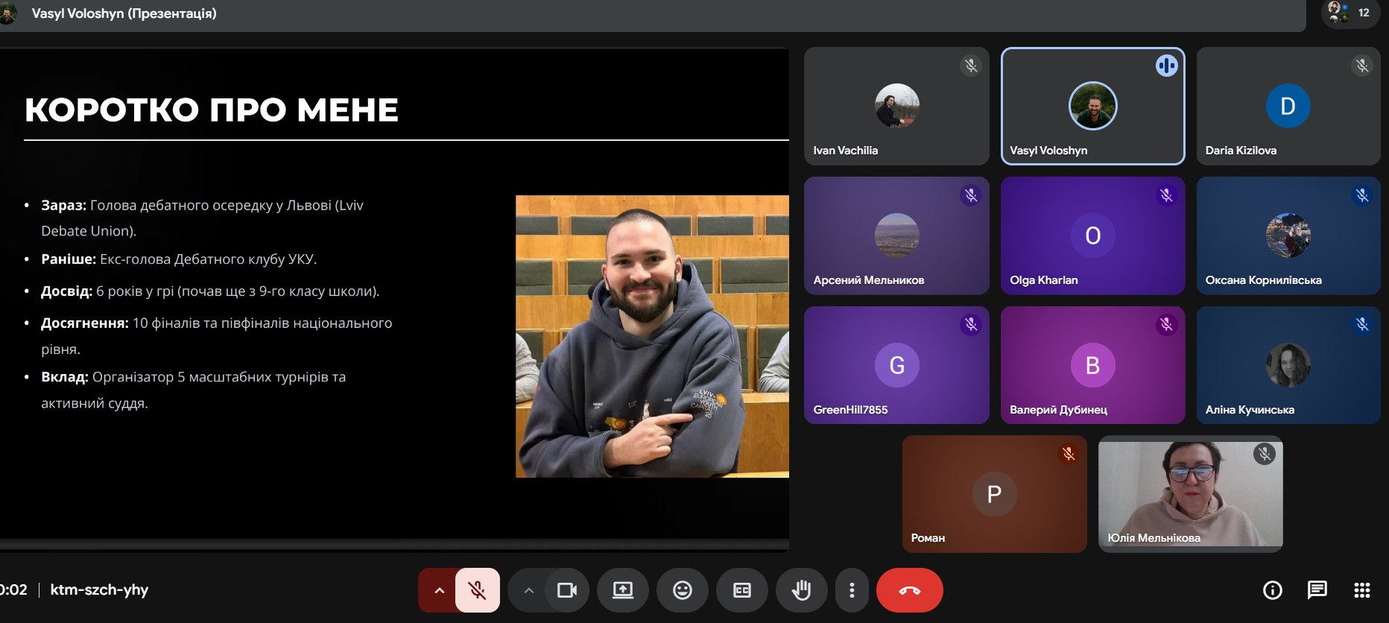Leave the call with red hang-up button

pos(909,590)
